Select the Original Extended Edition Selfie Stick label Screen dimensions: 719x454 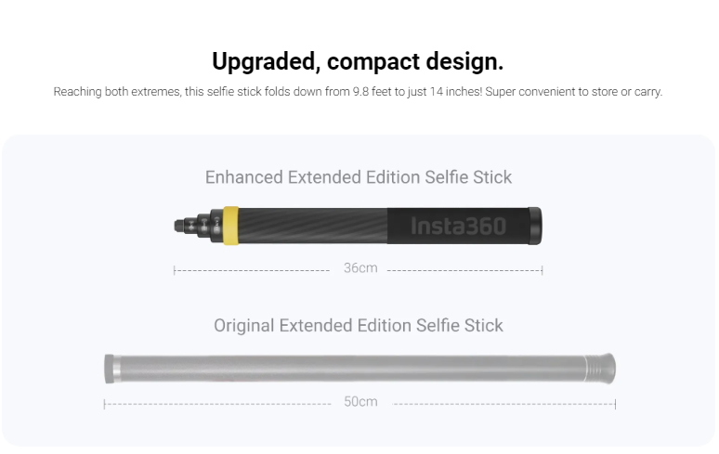coord(359,326)
